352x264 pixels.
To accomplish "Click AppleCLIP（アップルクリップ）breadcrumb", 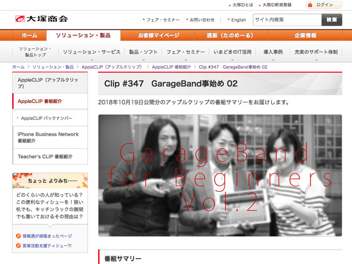I will click(x=113, y=67).
